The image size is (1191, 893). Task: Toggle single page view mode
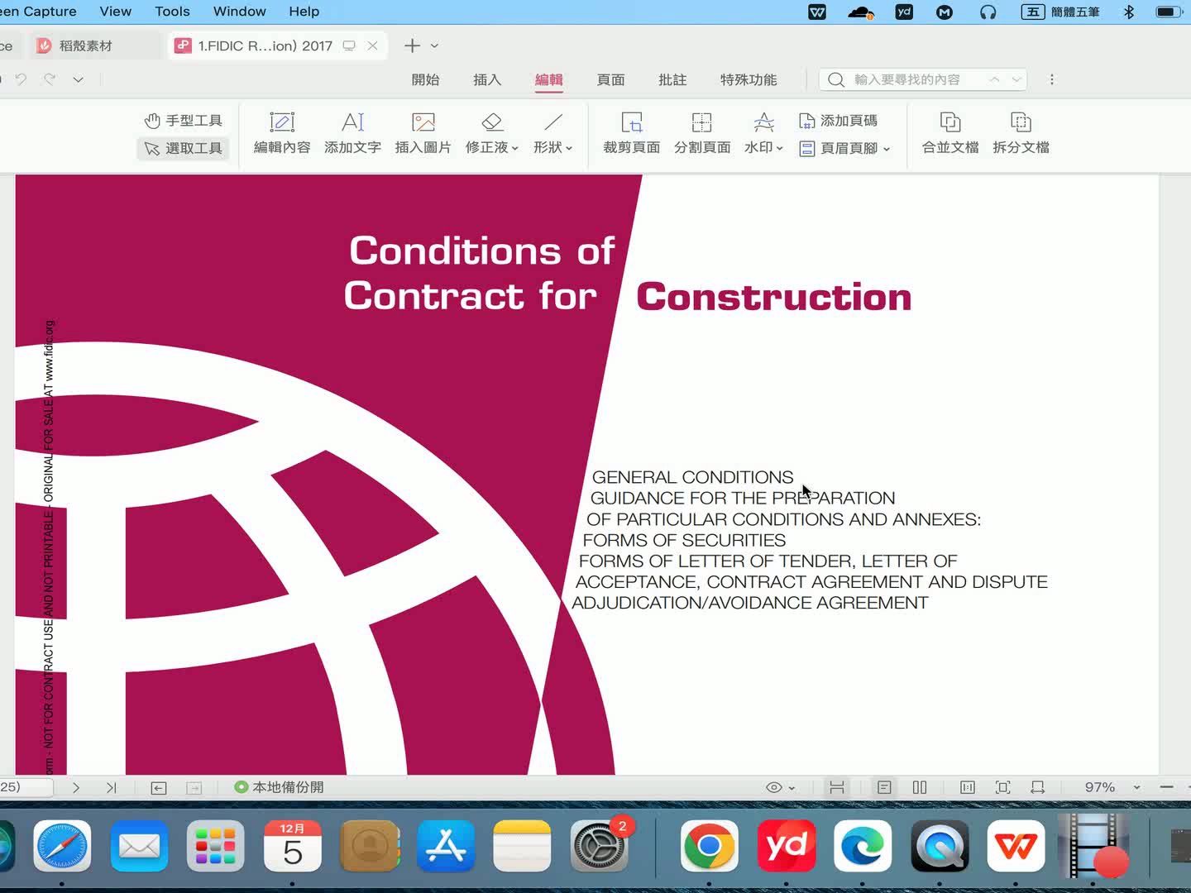pyautogui.click(x=884, y=787)
